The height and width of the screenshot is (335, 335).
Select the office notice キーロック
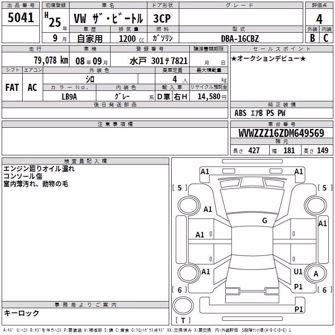(22, 313)
